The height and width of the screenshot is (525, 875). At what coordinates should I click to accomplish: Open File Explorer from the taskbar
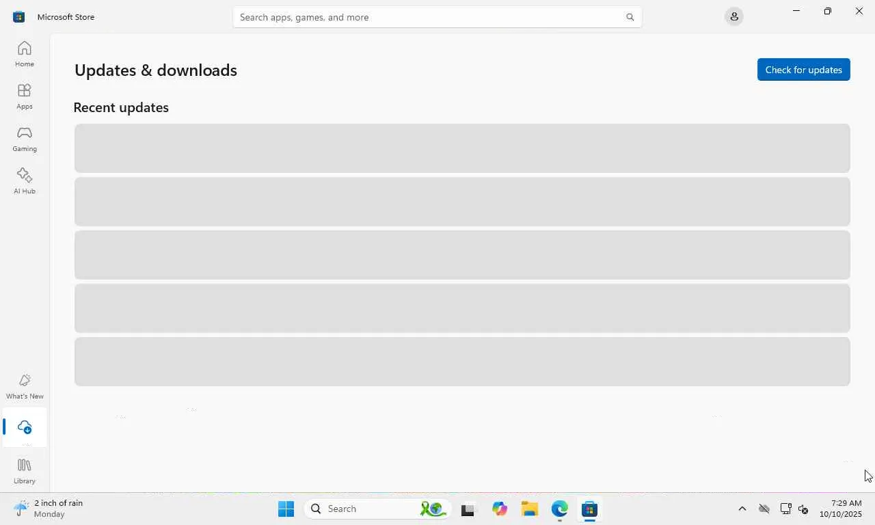tap(530, 509)
